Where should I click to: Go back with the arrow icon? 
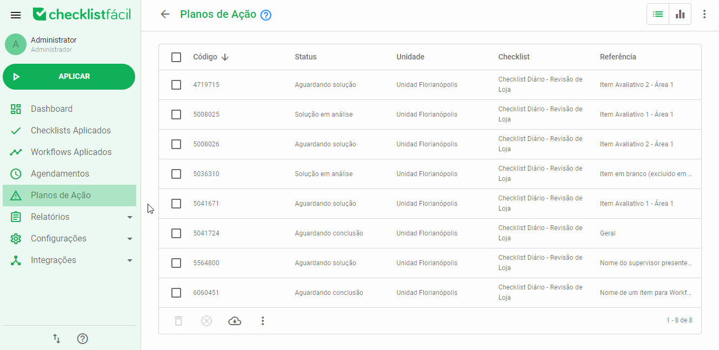[165, 15]
